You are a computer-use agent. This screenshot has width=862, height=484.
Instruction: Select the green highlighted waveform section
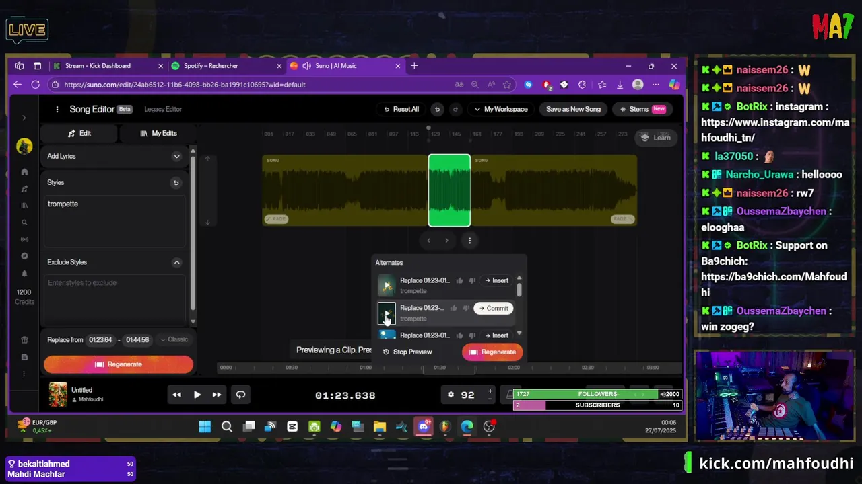(x=449, y=190)
